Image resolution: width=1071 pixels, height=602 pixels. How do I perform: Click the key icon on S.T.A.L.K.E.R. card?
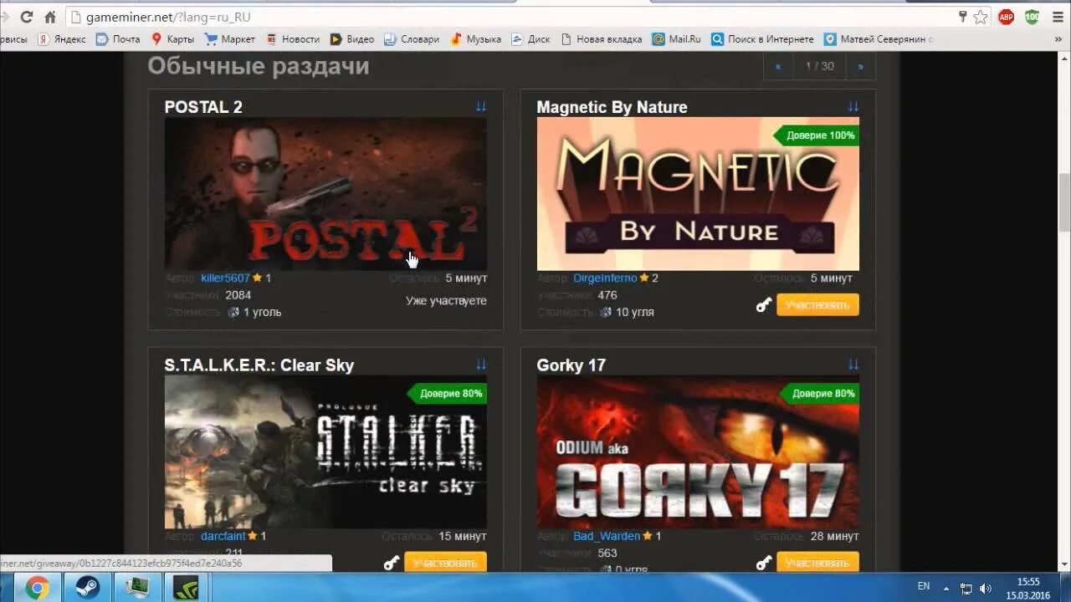point(392,563)
